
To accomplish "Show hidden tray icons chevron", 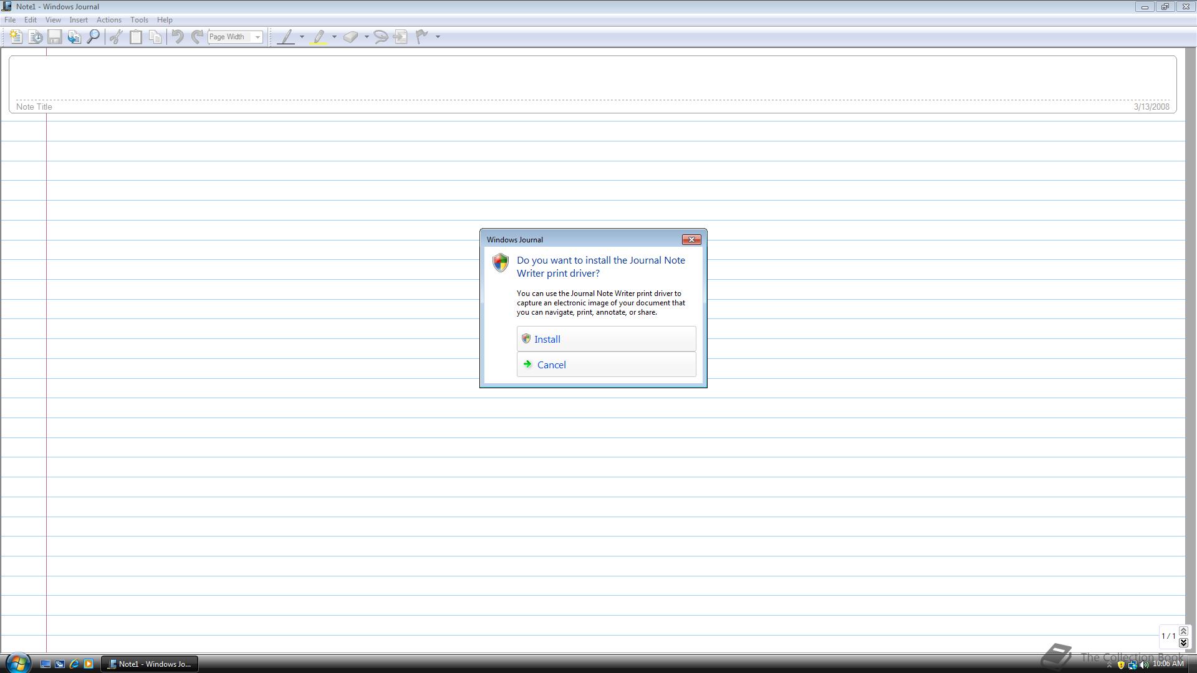I will coord(1109,665).
